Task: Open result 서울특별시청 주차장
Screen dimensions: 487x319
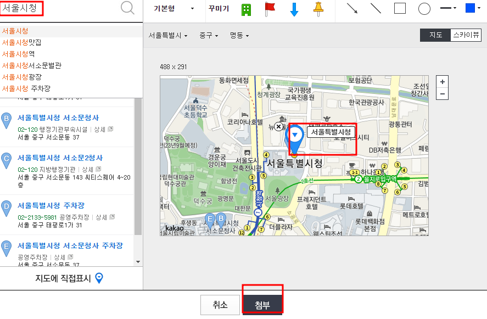Action: pyautogui.click(x=51, y=206)
